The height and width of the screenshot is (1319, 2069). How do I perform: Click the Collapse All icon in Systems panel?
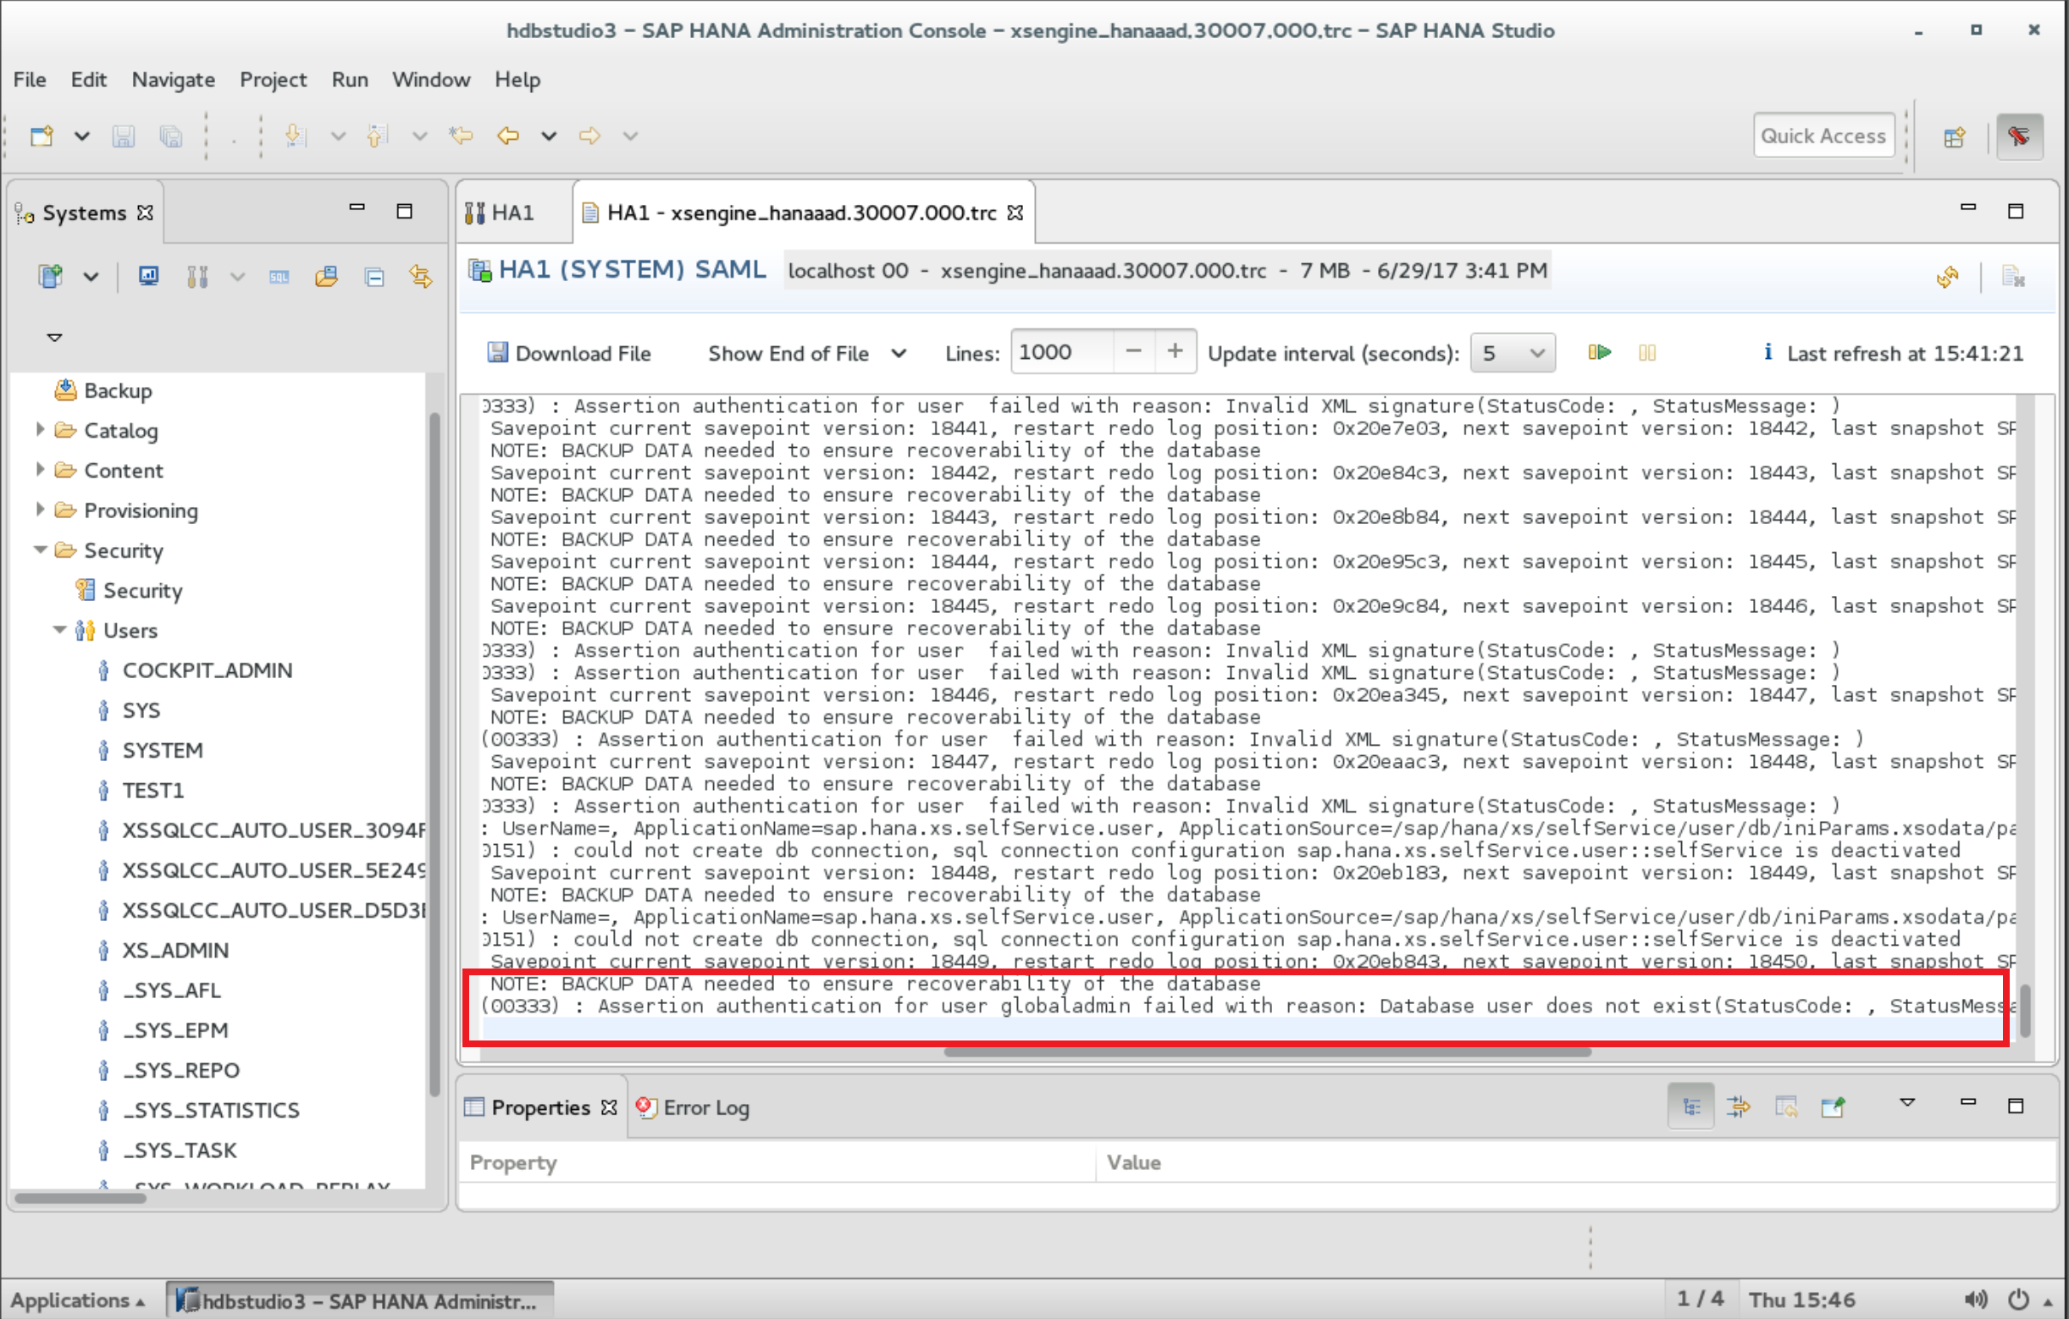[374, 277]
